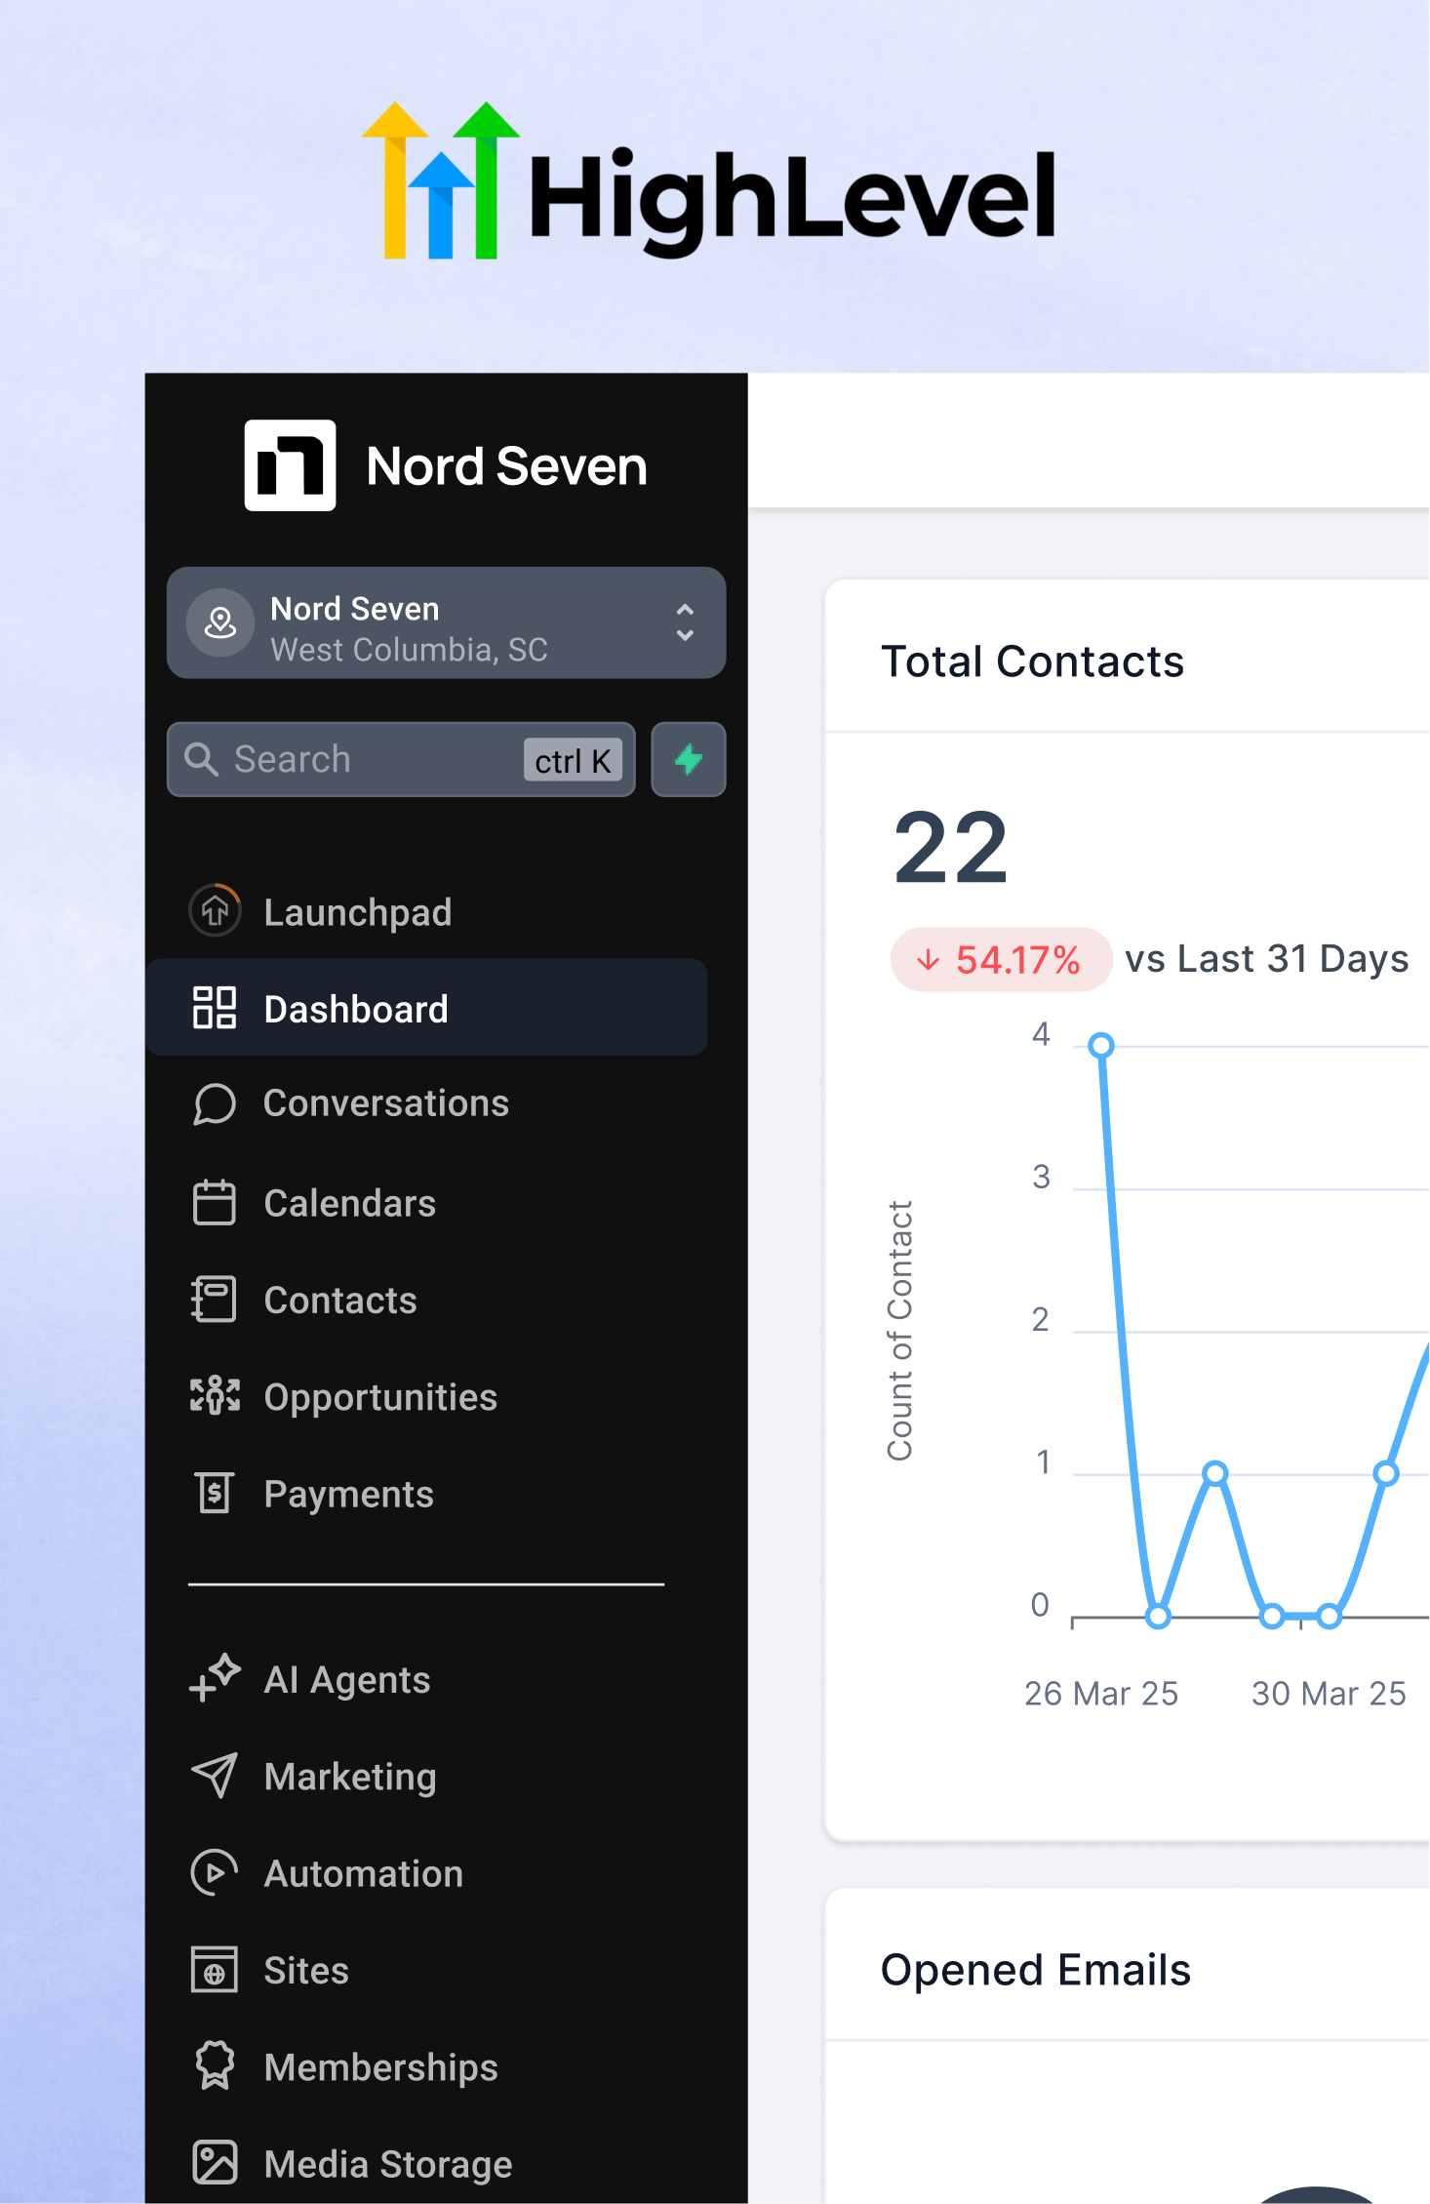Image resolution: width=1430 pixels, height=2204 pixels.
Task: Click the Automation play-circle icon
Action: click(x=215, y=1872)
